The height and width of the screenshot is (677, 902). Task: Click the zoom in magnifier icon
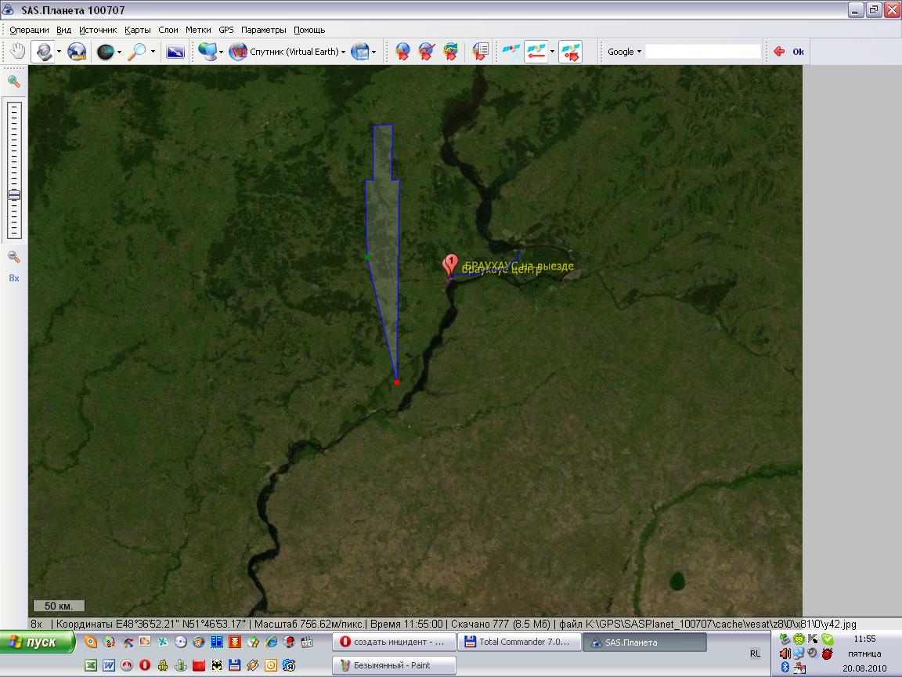(x=14, y=81)
